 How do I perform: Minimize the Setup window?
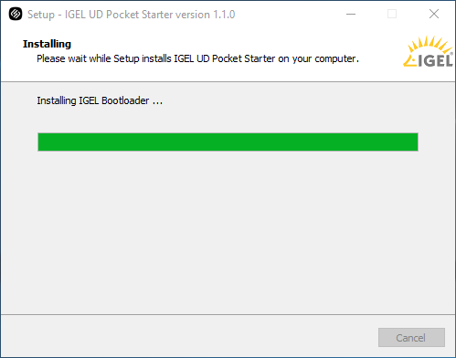point(351,14)
